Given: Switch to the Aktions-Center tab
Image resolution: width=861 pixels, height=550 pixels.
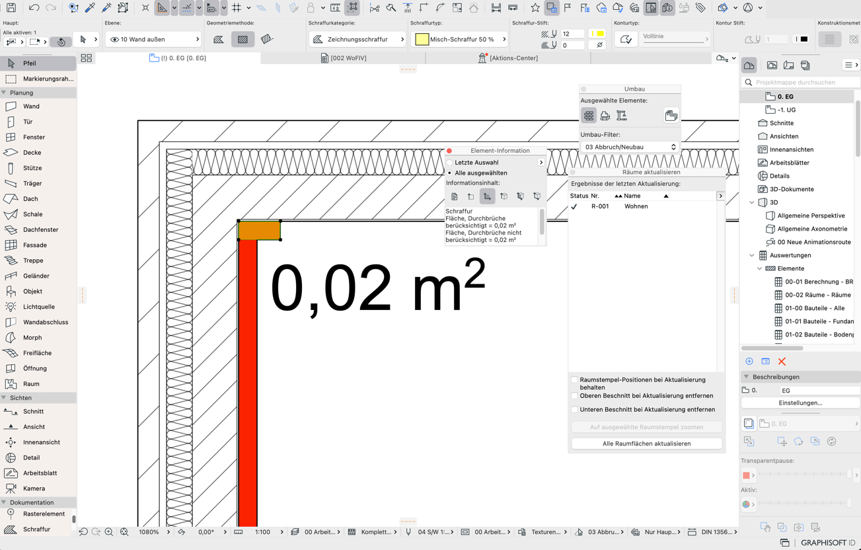Looking at the screenshot, I should (507, 58).
